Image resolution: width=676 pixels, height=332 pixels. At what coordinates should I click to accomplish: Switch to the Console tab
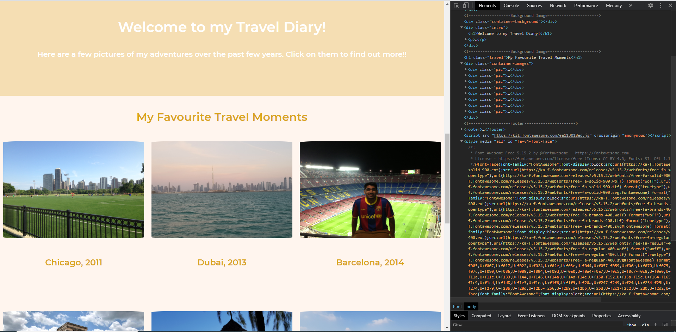point(511,6)
